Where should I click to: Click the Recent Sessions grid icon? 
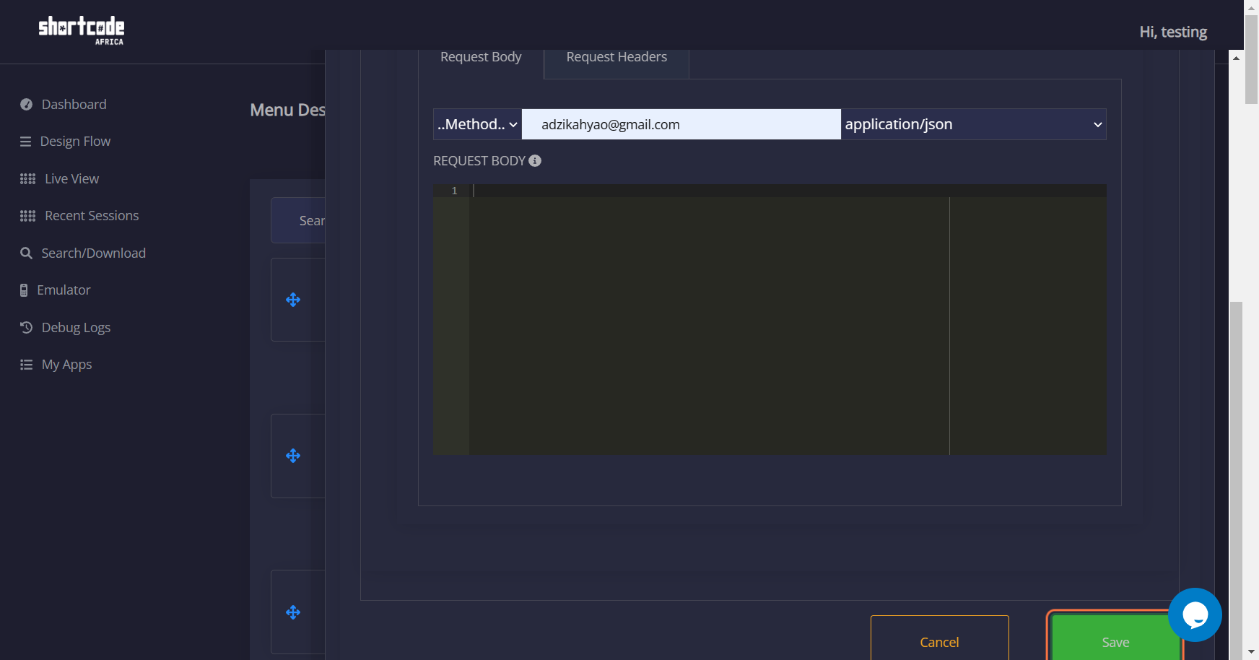coord(27,216)
